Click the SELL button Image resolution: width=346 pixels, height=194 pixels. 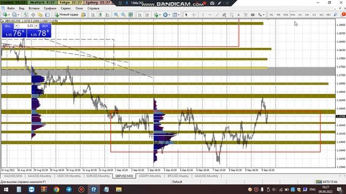pyautogui.click(x=8, y=26)
